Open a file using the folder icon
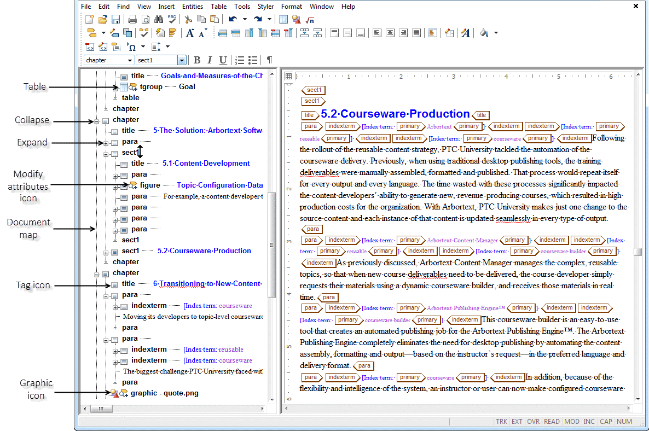Screen dimensions: 649x431 tap(103, 19)
